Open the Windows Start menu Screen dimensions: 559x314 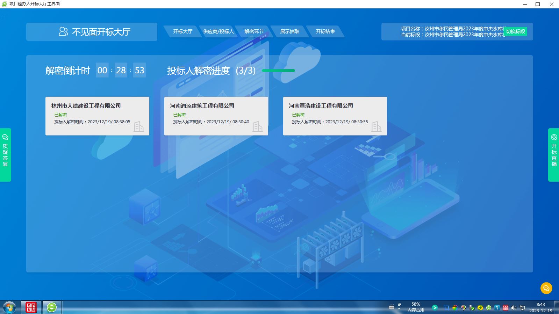(9, 307)
